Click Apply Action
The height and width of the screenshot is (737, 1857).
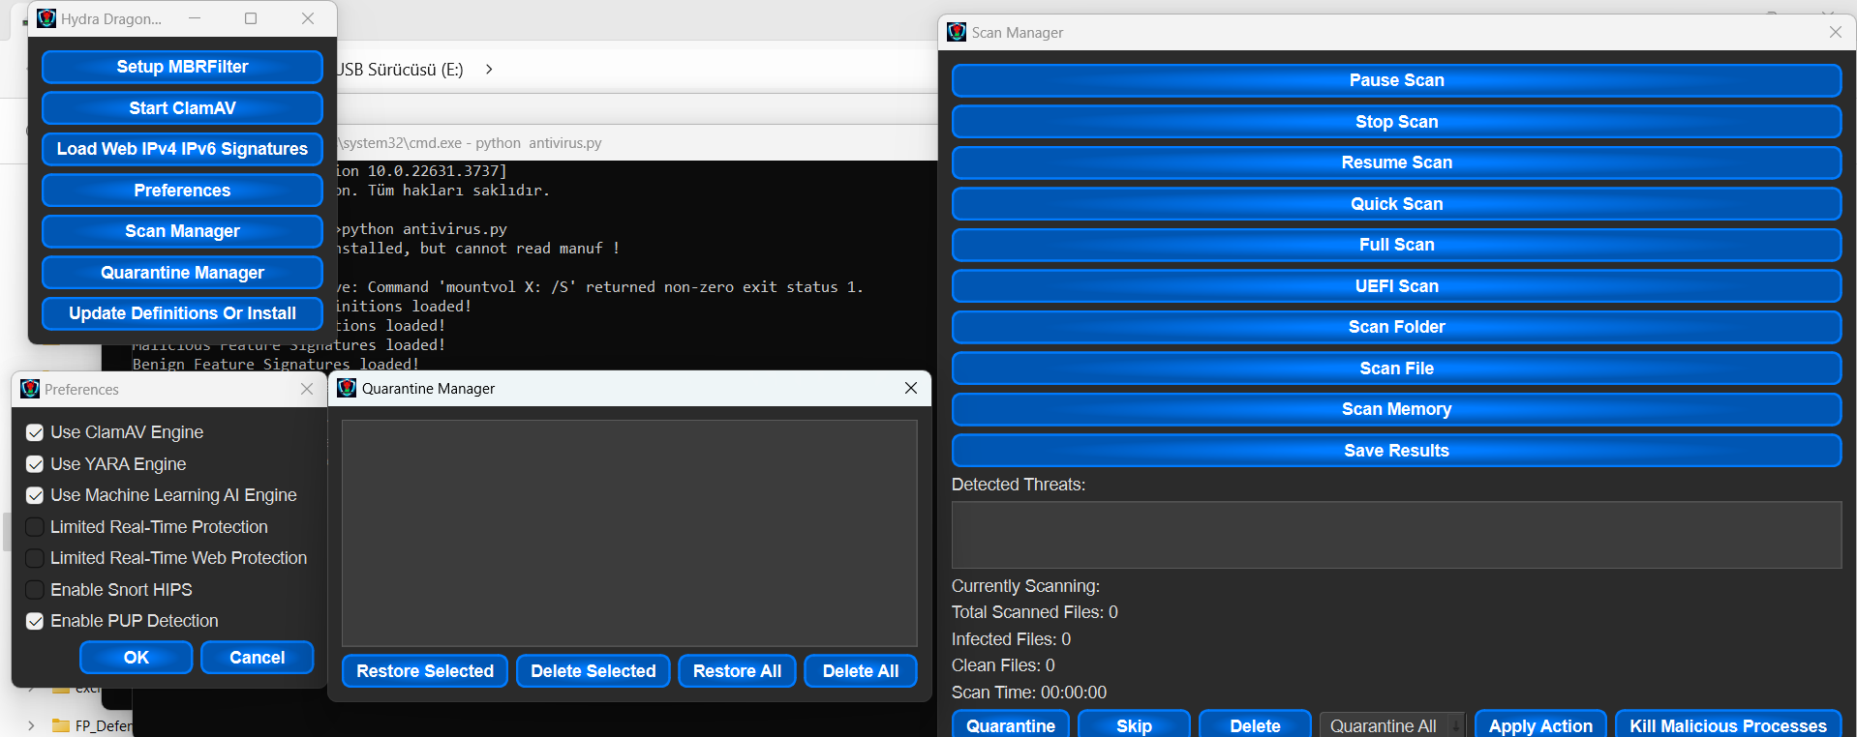[1540, 725]
